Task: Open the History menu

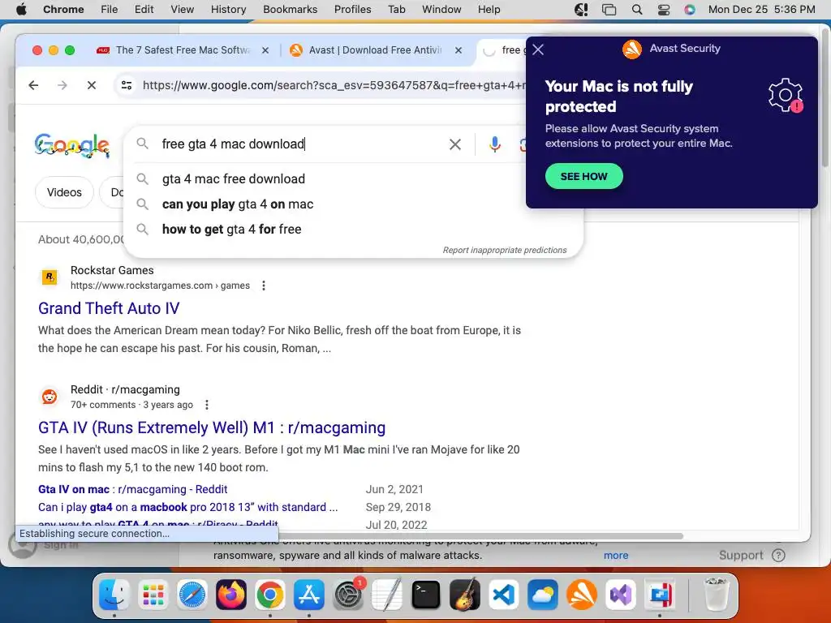Action: [228, 10]
